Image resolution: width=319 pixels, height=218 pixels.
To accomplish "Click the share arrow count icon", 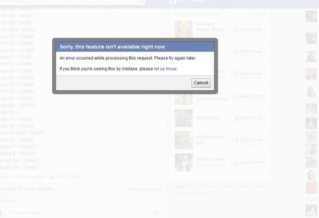I will [77, 177].
